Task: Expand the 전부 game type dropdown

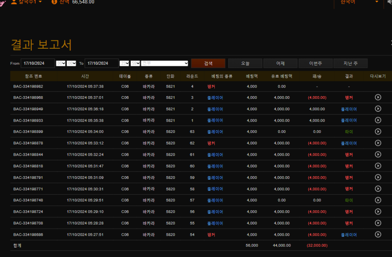Action: [x=165, y=63]
